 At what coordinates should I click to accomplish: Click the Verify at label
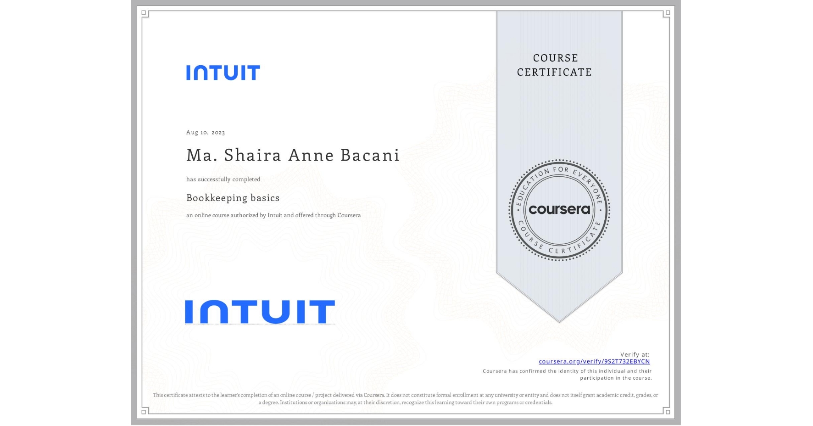pyautogui.click(x=635, y=353)
